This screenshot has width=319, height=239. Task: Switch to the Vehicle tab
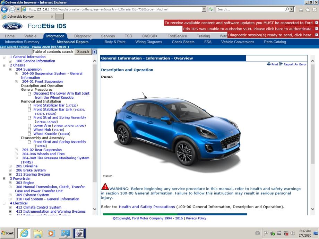click(x=30, y=36)
